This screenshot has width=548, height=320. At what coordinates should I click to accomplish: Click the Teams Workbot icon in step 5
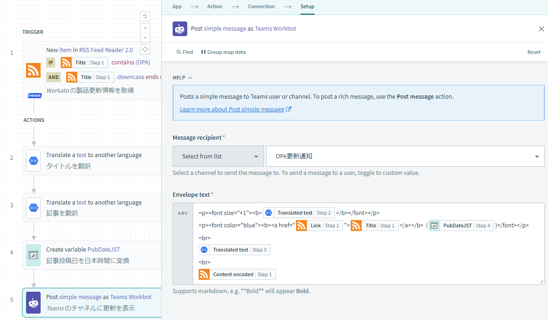point(33,303)
